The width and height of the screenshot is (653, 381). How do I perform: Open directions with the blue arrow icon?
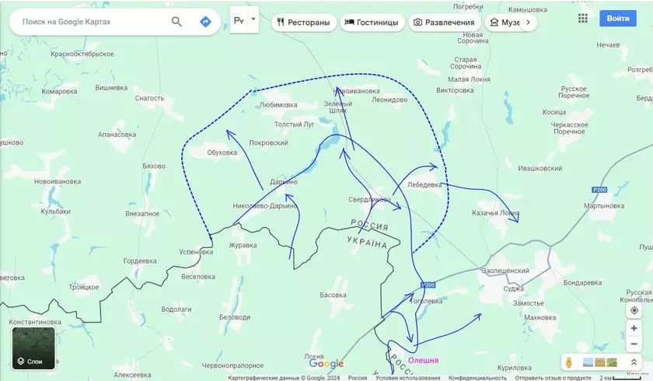205,22
